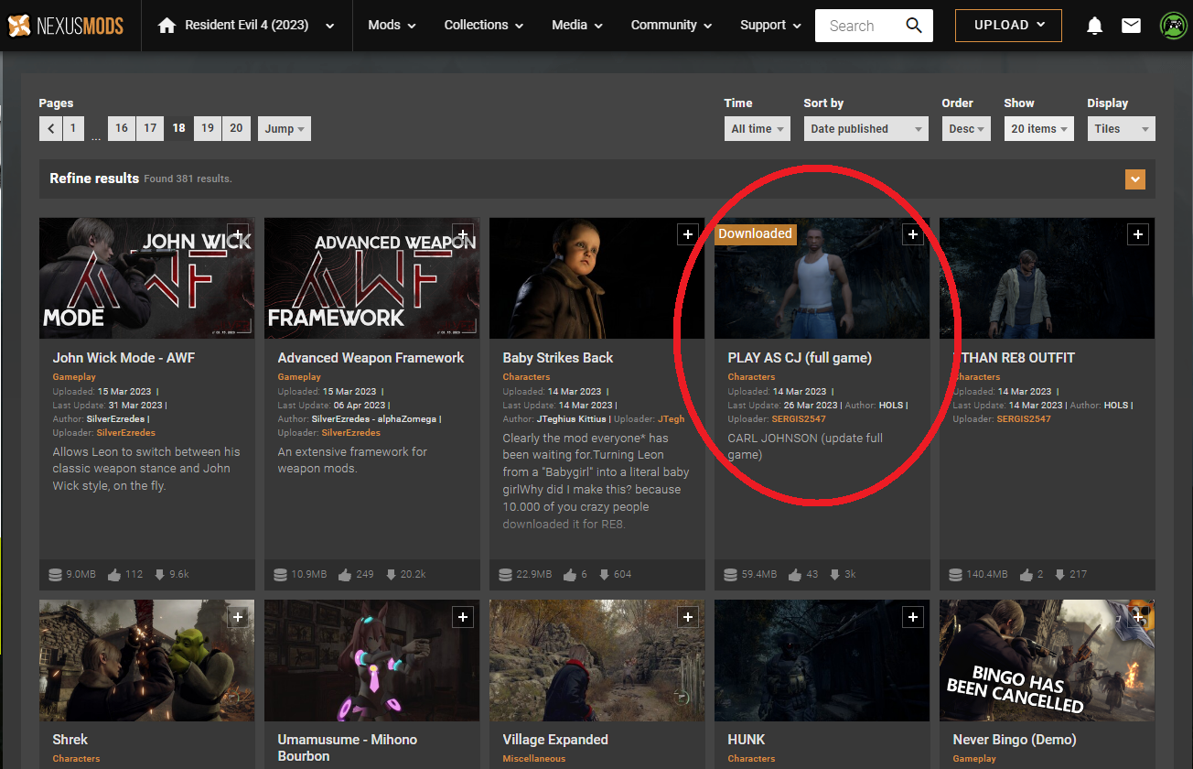Go to page 1
The width and height of the screenshot is (1193, 769).
(x=73, y=129)
